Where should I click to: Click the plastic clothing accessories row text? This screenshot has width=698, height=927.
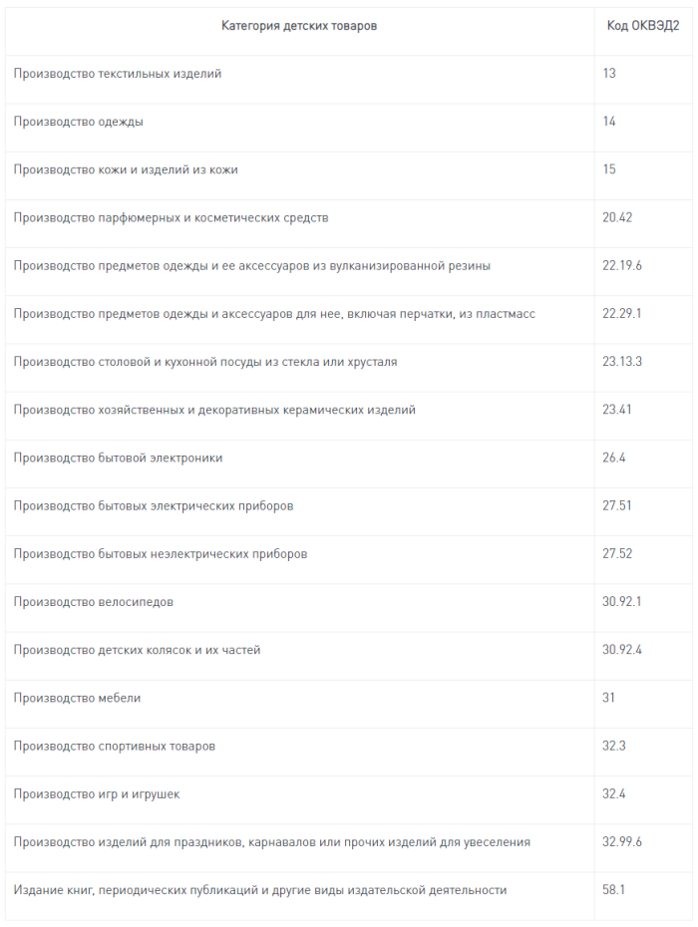[274, 314]
